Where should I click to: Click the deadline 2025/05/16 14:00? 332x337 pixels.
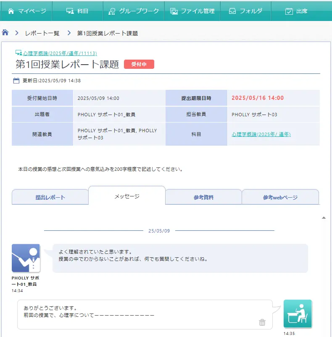point(258,98)
